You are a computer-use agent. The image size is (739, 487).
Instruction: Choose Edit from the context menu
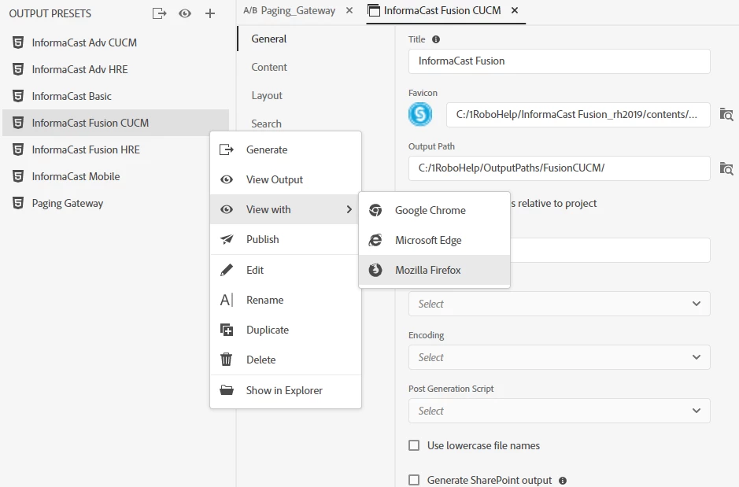(x=286, y=270)
